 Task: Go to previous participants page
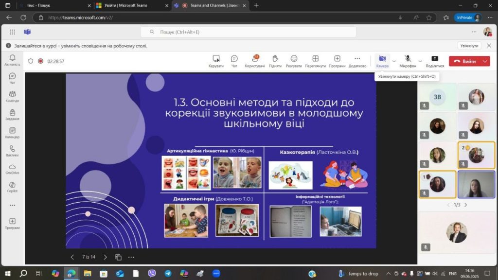pyautogui.click(x=448, y=205)
